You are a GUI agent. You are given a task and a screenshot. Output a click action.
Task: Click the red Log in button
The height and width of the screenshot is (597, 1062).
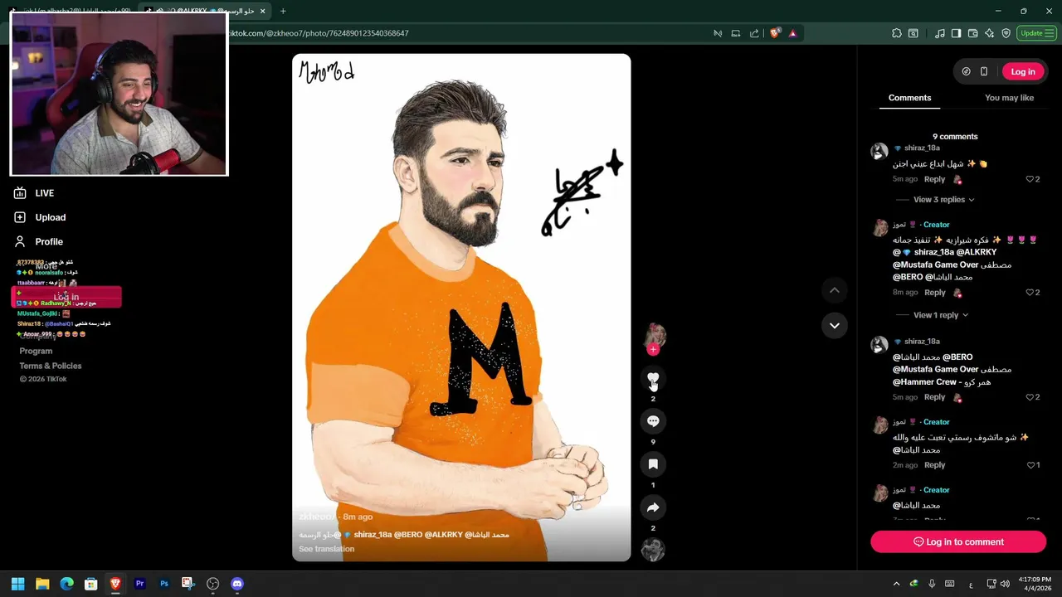coord(1023,71)
